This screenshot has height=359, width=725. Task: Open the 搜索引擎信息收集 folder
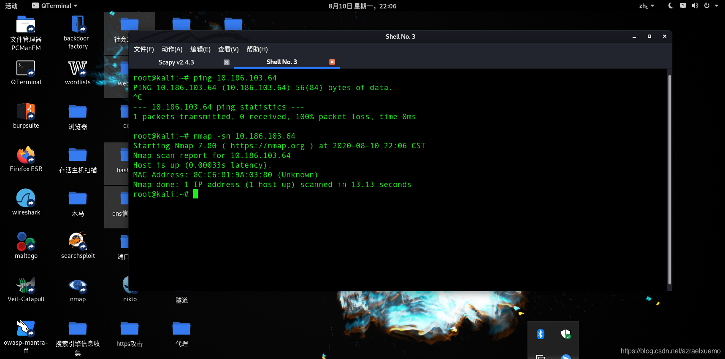click(78, 339)
